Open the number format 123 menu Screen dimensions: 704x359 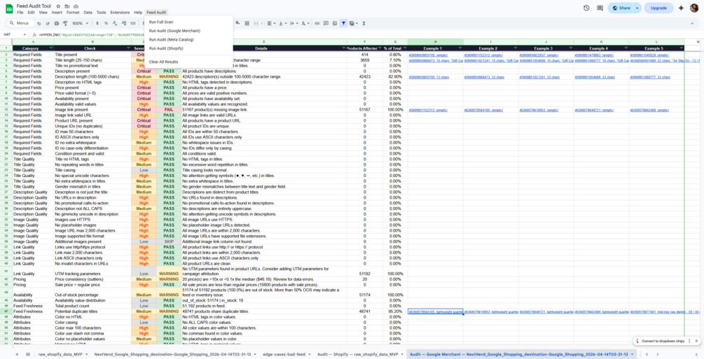[x=132, y=23]
